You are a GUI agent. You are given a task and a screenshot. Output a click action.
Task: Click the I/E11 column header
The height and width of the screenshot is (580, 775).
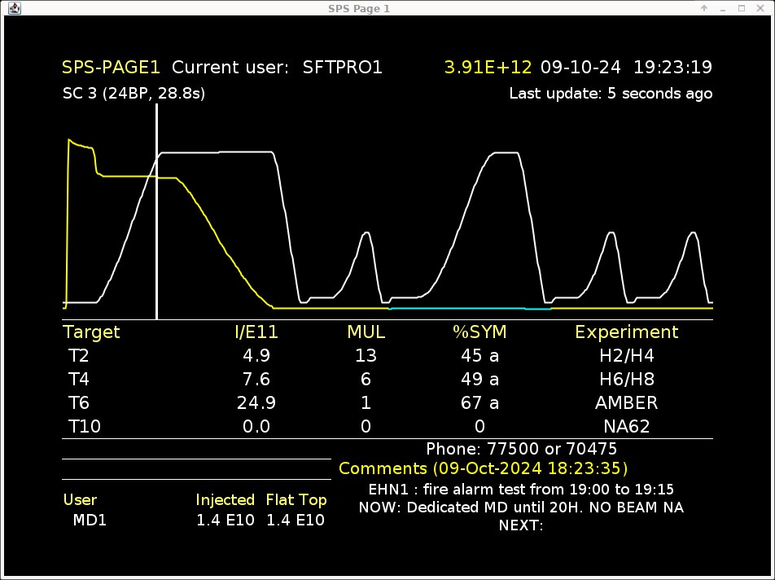pos(256,332)
